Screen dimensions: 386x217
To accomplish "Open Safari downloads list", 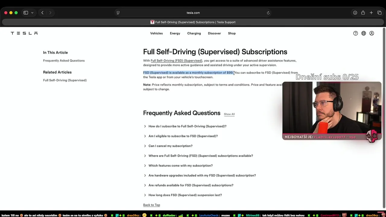I will [x=355, y=13].
